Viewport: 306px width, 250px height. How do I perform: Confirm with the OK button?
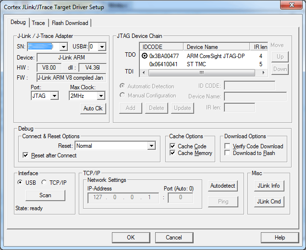[131, 238]
